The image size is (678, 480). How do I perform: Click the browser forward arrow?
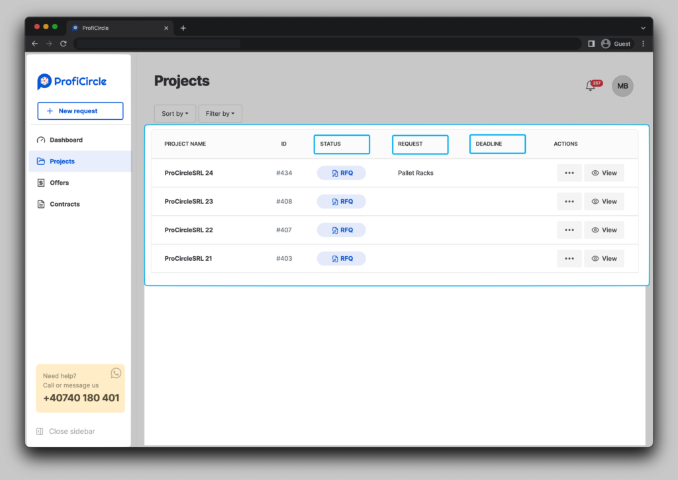pos(49,44)
